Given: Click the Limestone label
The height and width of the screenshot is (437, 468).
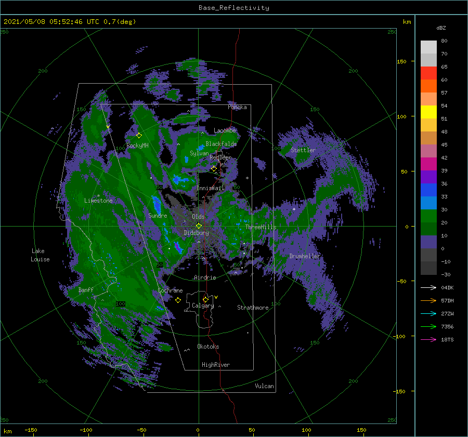Looking at the screenshot, I should pyautogui.click(x=98, y=201).
